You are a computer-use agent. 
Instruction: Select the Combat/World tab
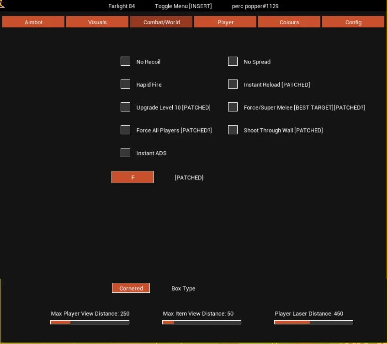[161, 22]
